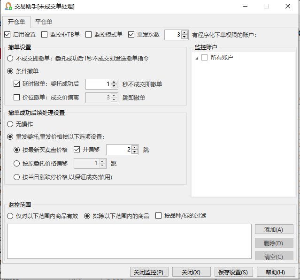This screenshot has width=300, height=280.
Task: Increase 延时撤单 seconds with up arrow
Action: coord(114,82)
